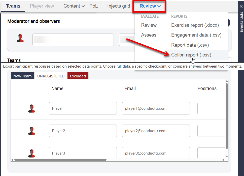Screen dimensions: 244x176
Task: Click the moderator avatar icon
Action: pos(20,38)
